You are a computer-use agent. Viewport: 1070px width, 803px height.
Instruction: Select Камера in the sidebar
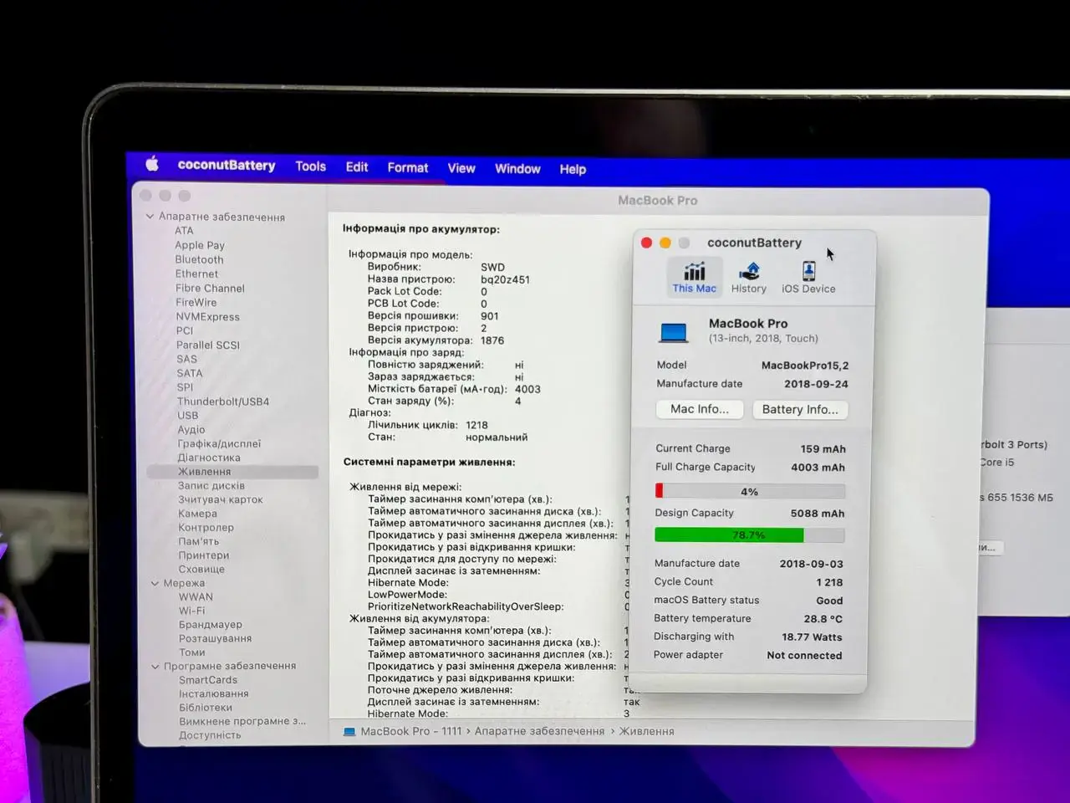(x=197, y=514)
